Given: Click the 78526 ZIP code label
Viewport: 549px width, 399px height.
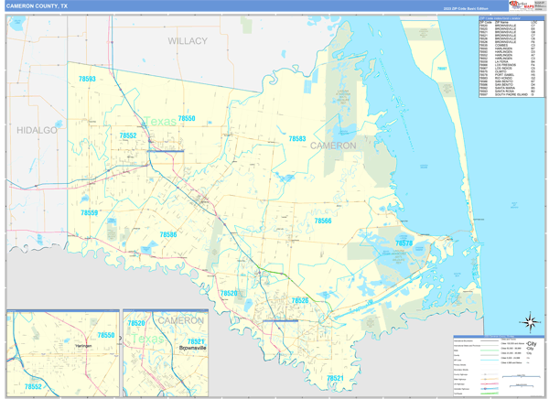Looking at the screenshot, I should pos(300,300).
